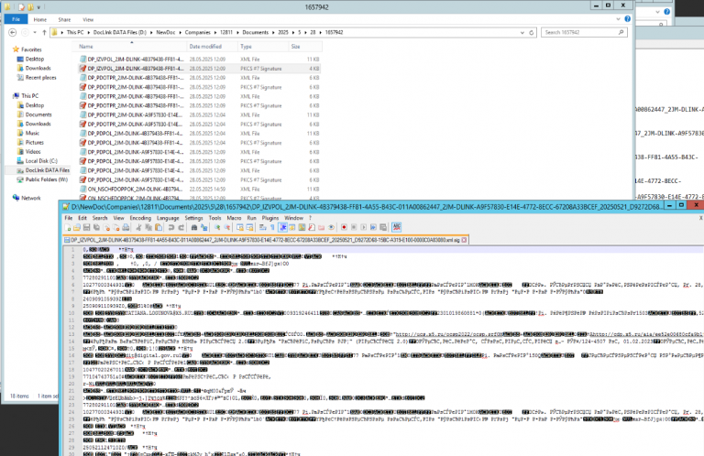Click the Redo arrow in Notepad++ toolbar

point(181,227)
